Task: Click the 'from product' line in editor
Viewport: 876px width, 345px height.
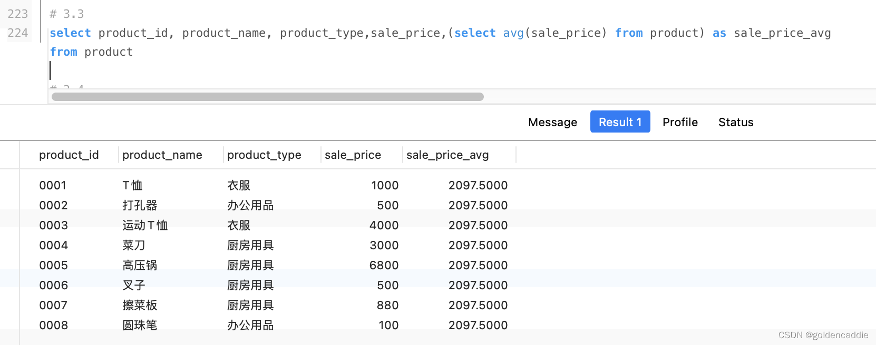Action: pos(91,52)
